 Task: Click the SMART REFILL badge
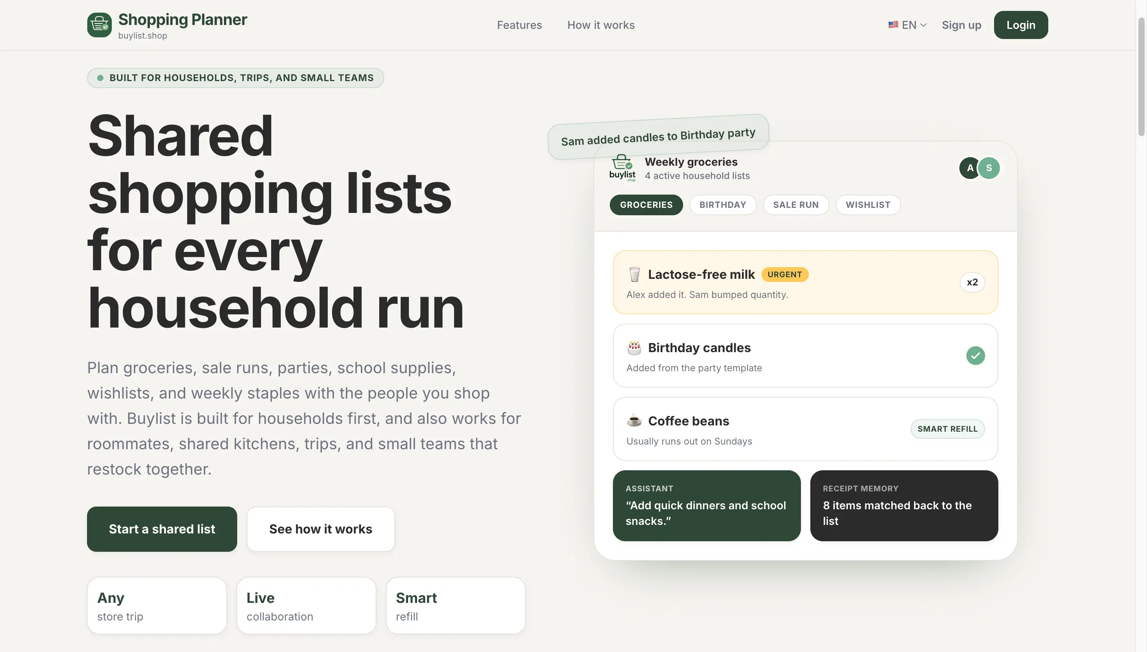click(947, 429)
